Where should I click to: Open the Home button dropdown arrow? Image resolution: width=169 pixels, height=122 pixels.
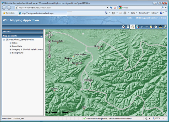110,13
